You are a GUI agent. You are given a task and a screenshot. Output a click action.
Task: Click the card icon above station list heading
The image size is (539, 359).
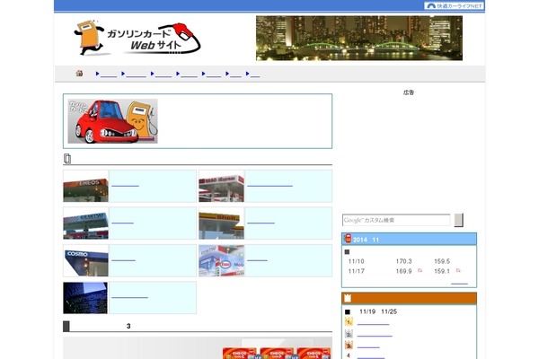[67, 159]
